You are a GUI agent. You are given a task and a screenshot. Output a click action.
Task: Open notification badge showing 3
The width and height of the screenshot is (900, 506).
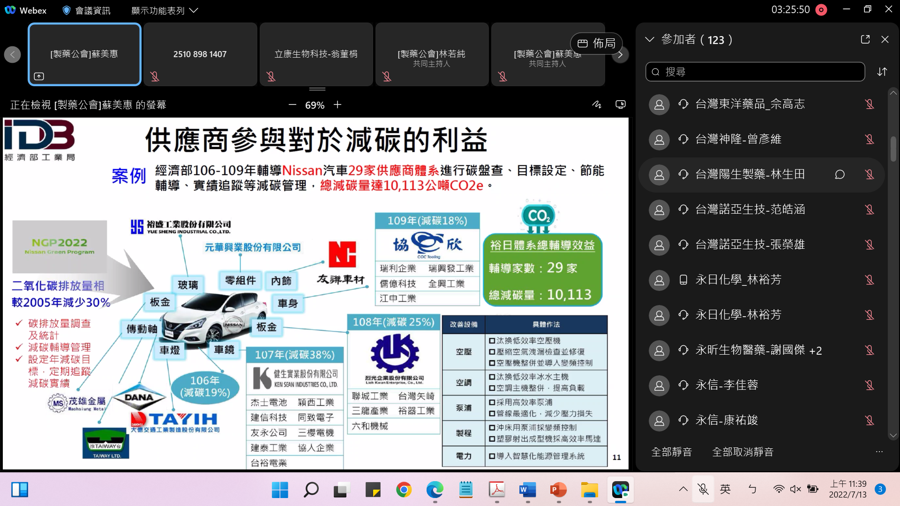click(x=880, y=489)
